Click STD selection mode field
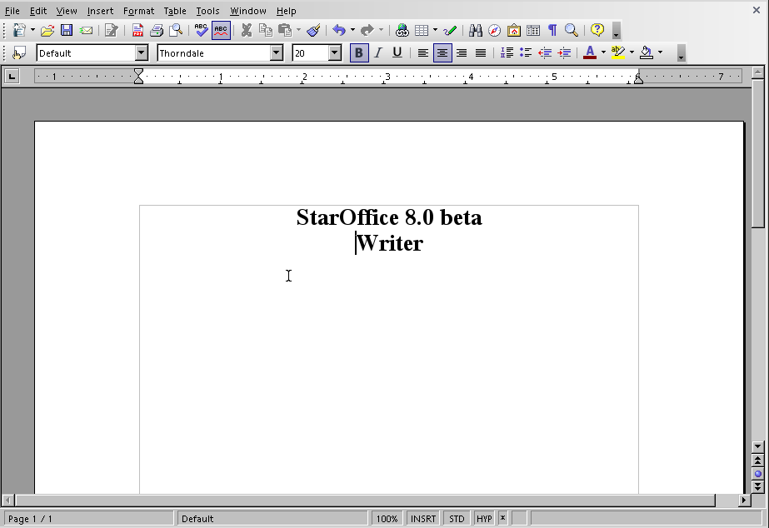The width and height of the screenshot is (769, 528). 457,519
